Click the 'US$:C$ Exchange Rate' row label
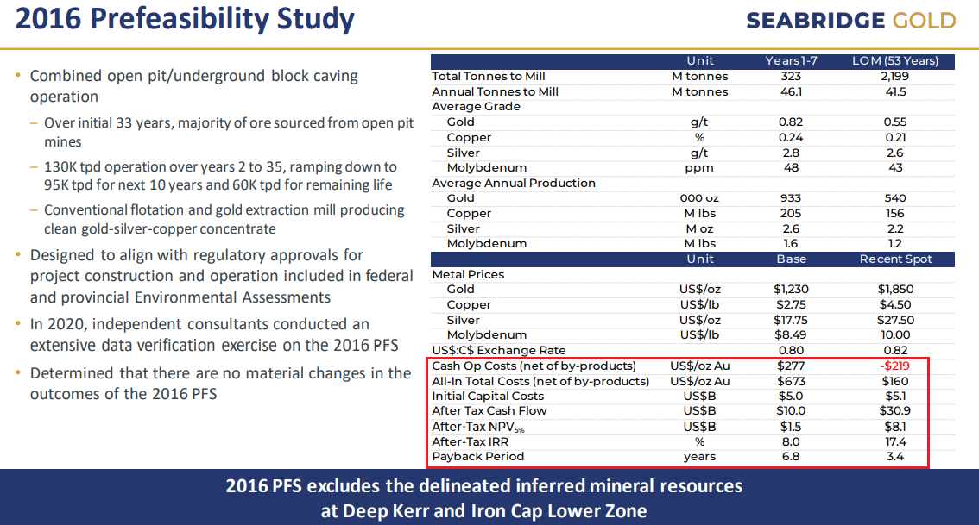979x525 pixels. point(498,350)
